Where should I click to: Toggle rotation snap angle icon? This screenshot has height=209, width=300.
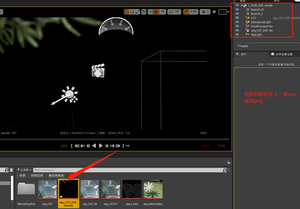(x=170, y=12)
